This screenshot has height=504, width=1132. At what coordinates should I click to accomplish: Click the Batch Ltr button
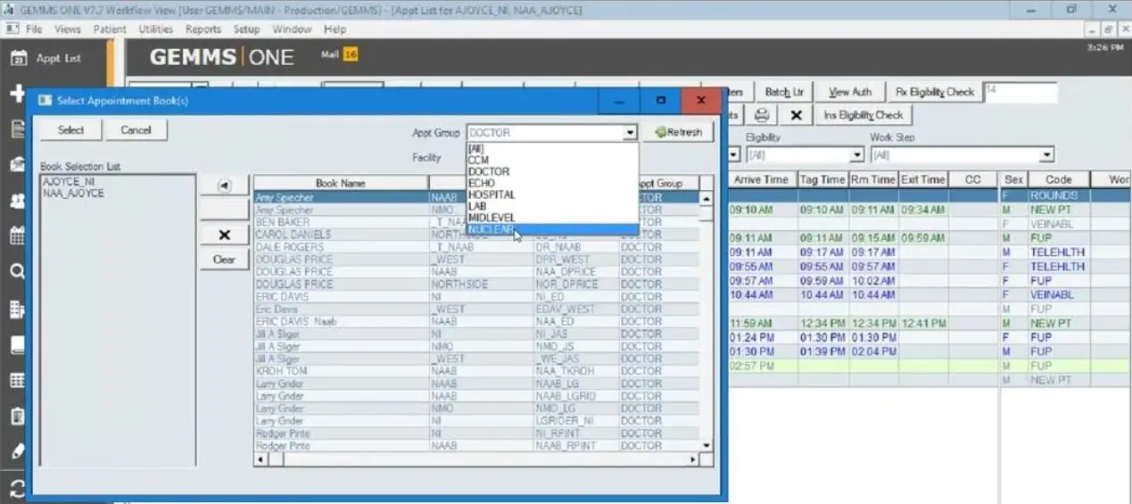[784, 92]
